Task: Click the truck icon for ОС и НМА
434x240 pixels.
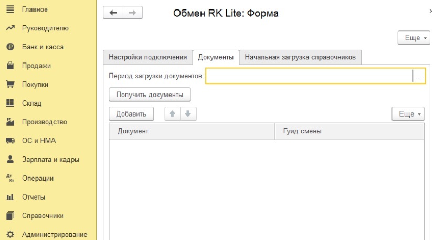Action: pos(10,141)
